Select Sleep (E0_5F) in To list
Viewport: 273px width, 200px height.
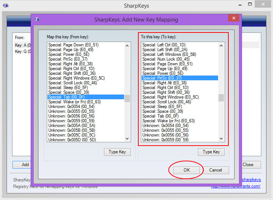(x=180, y=107)
